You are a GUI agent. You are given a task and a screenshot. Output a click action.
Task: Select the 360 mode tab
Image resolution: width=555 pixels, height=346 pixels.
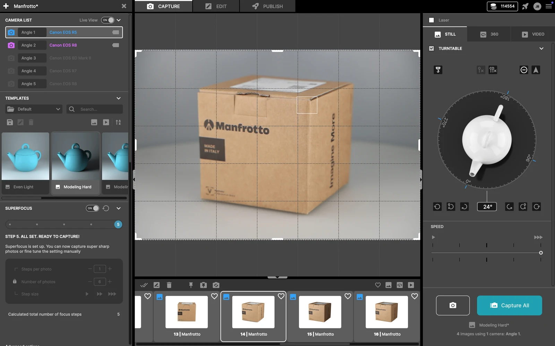pos(489,34)
